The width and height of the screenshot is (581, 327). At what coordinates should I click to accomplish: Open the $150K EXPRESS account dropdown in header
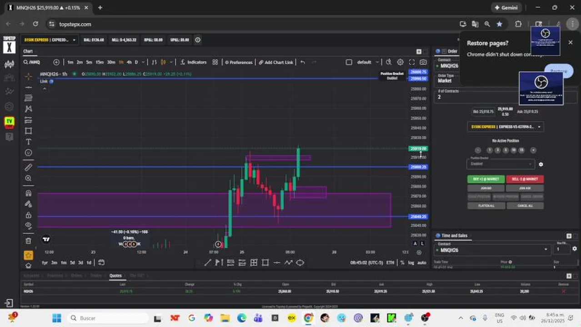pyautogui.click(x=50, y=40)
